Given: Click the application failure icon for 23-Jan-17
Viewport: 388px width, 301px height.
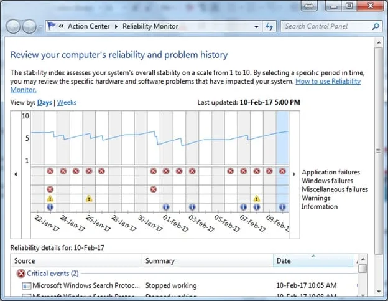Looking at the screenshot, I should click(50, 171).
